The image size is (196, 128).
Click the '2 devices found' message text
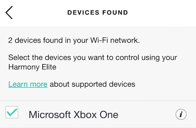click(74, 40)
